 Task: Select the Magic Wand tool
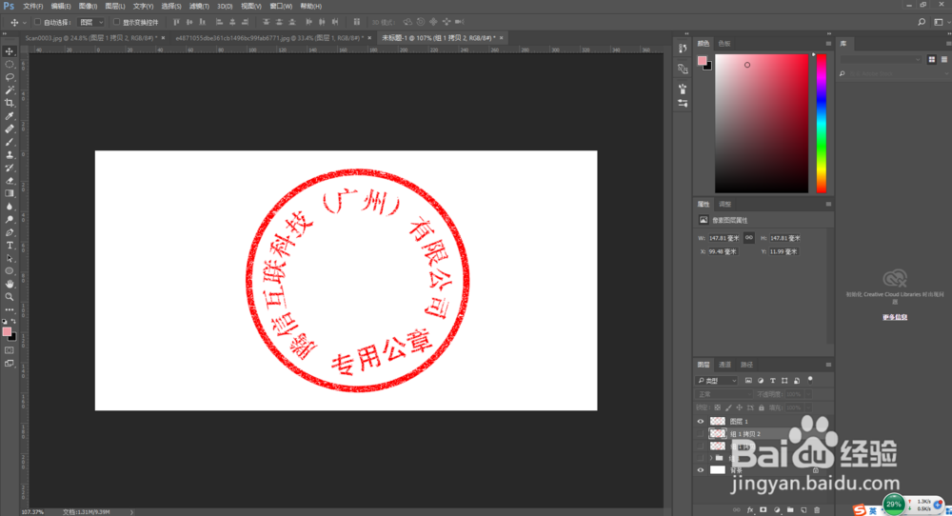10,89
